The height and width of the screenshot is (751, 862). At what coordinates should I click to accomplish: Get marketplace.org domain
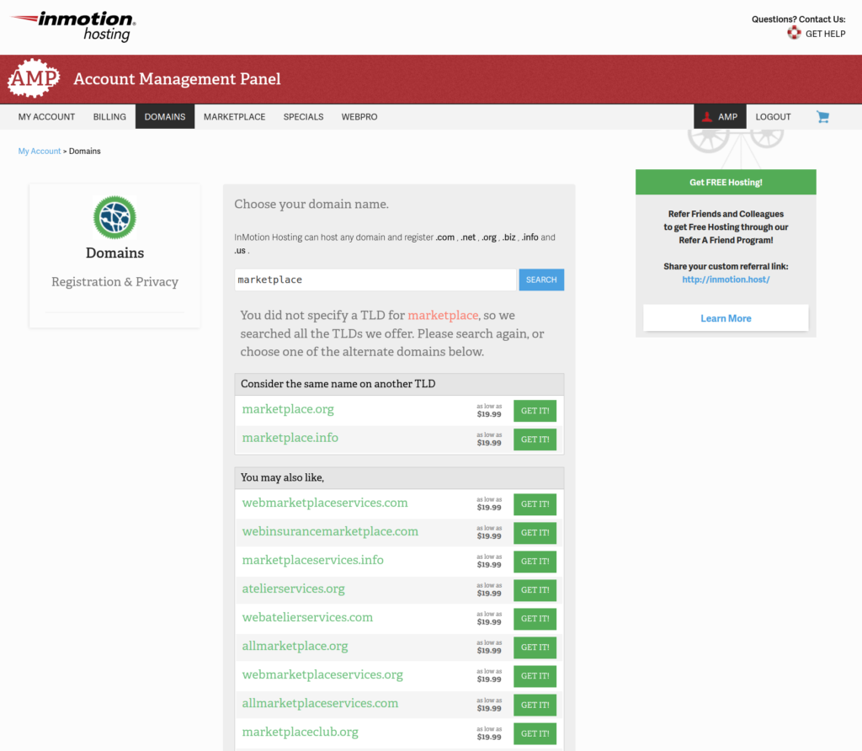(535, 411)
